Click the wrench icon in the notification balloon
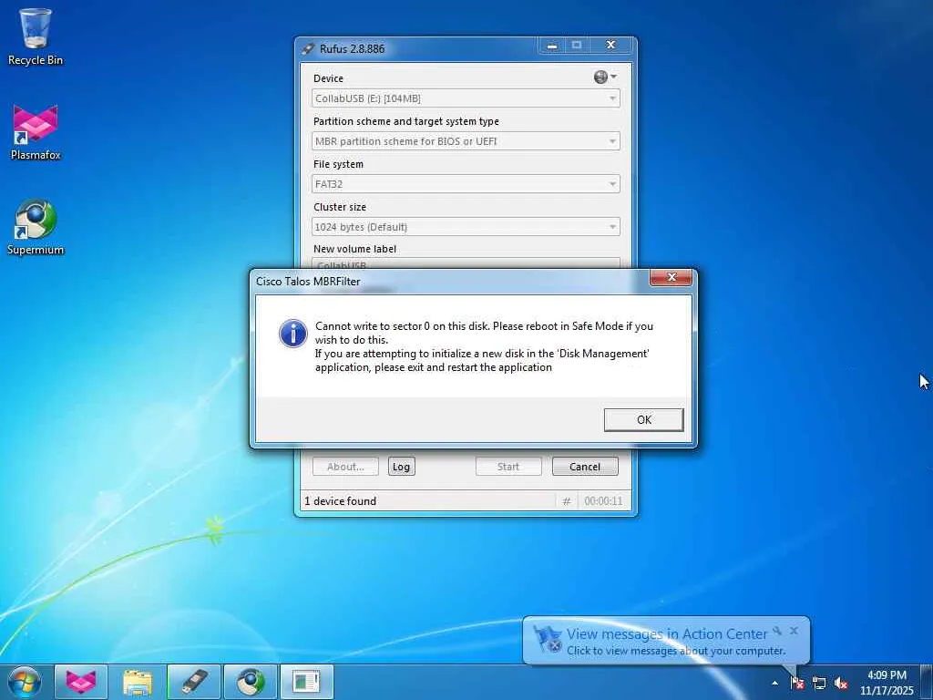933x700 pixels. click(x=777, y=631)
